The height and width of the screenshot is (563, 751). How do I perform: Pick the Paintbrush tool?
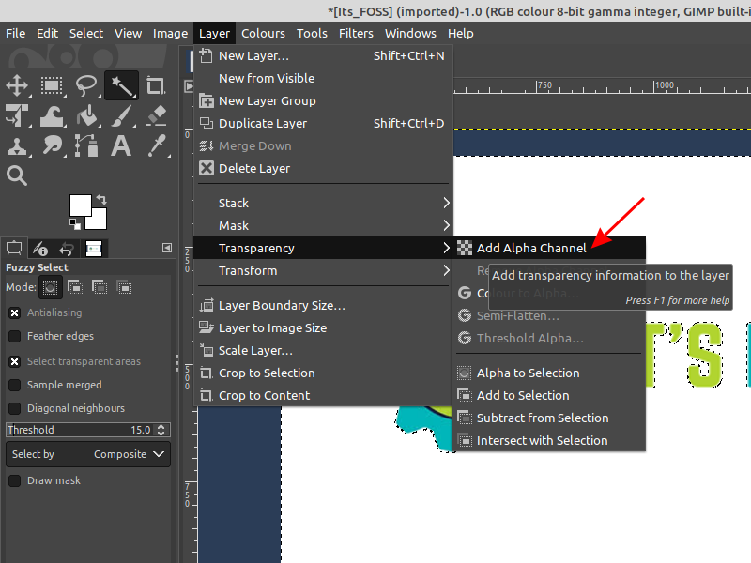[x=122, y=115]
